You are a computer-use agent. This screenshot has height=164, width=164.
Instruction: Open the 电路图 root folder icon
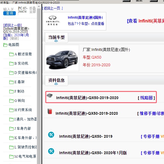click(x=5, y=45)
